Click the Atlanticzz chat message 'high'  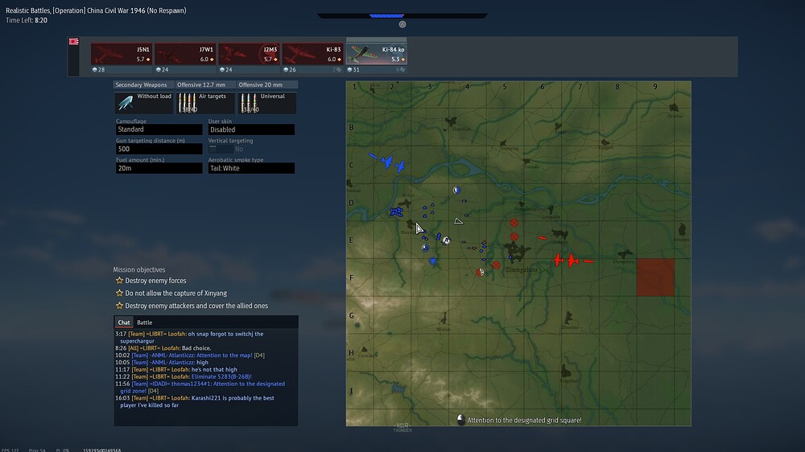tap(203, 362)
